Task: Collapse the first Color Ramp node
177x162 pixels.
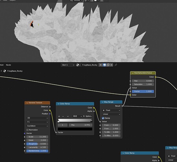Action: click(x=58, y=104)
